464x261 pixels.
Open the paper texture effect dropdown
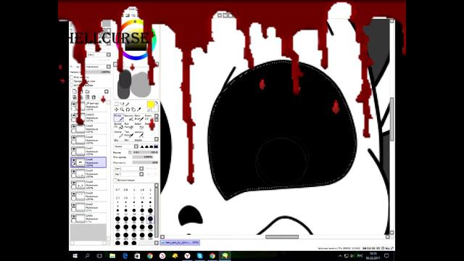(x=98, y=55)
